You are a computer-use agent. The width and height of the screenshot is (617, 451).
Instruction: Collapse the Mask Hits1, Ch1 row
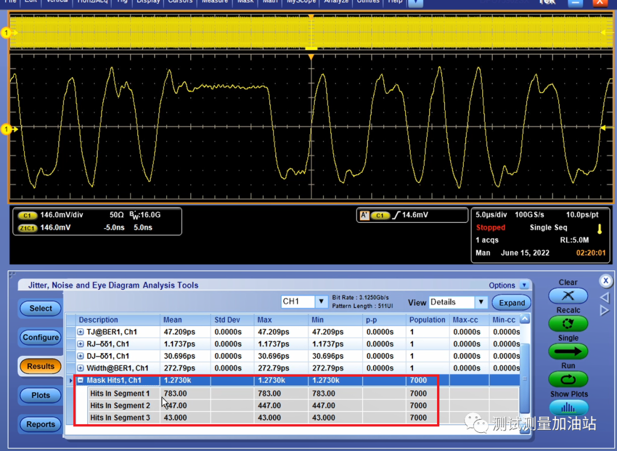pyautogui.click(x=81, y=380)
